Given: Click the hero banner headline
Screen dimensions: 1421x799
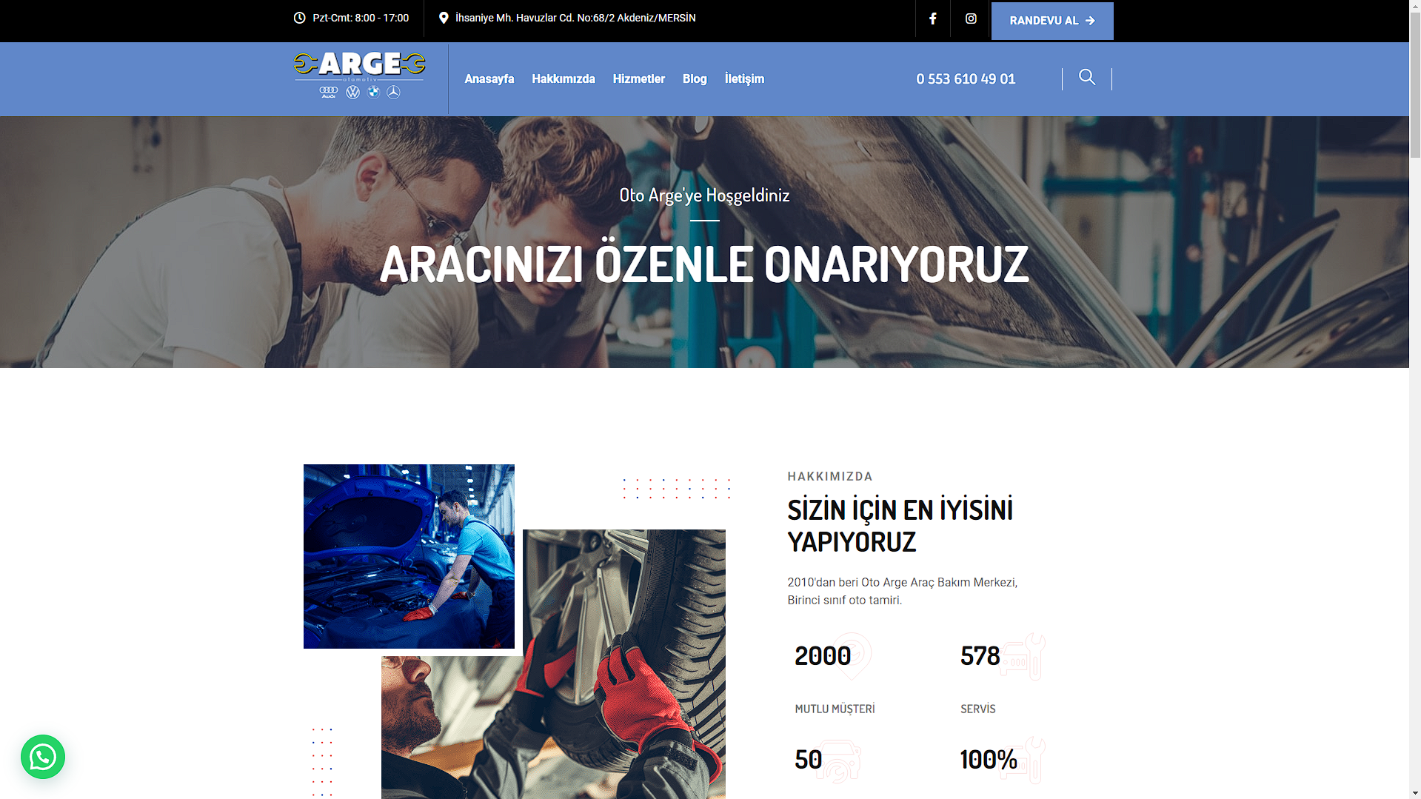Looking at the screenshot, I should click(x=703, y=264).
